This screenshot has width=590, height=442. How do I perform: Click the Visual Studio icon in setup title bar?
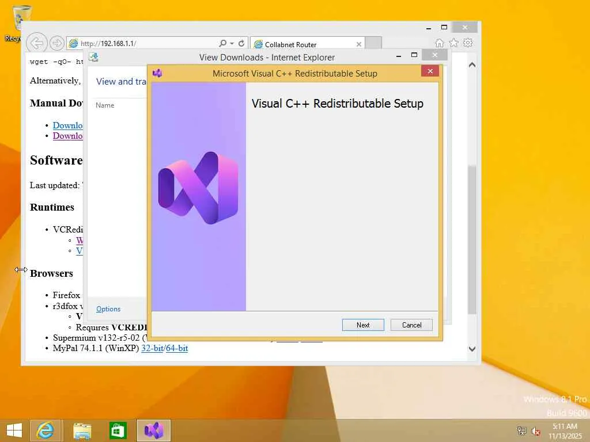point(157,73)
